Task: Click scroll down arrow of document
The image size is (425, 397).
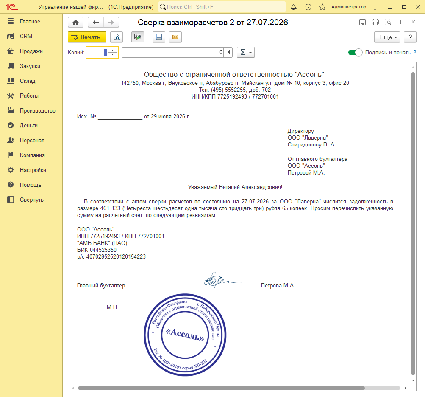Action: pyautogui.click(x=413, y=380)
